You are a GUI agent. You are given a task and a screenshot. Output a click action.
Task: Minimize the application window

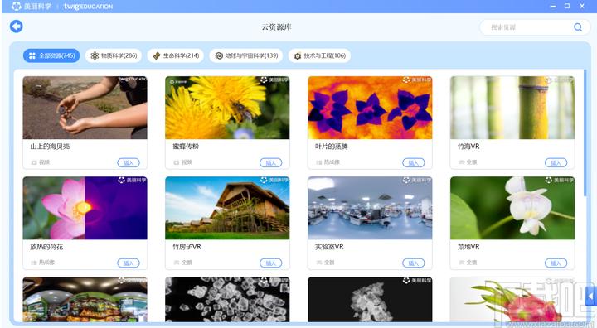(553, 7)
